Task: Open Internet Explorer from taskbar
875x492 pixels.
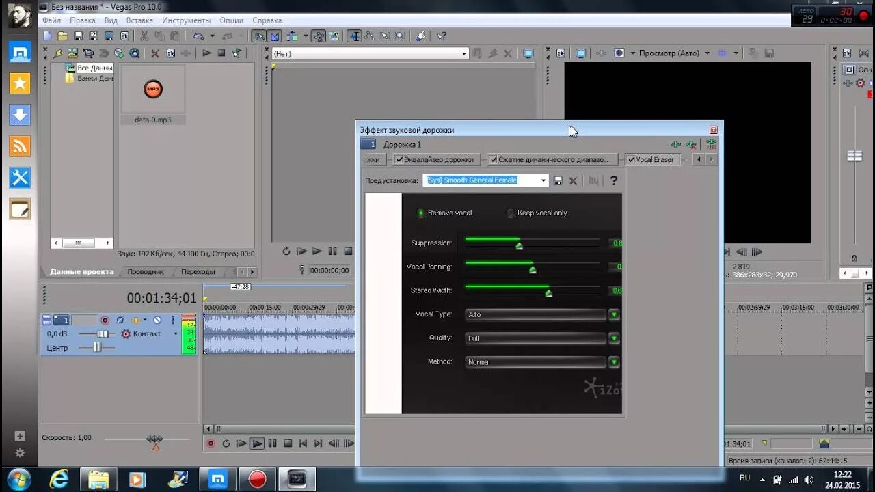Action: pos(59,479)
